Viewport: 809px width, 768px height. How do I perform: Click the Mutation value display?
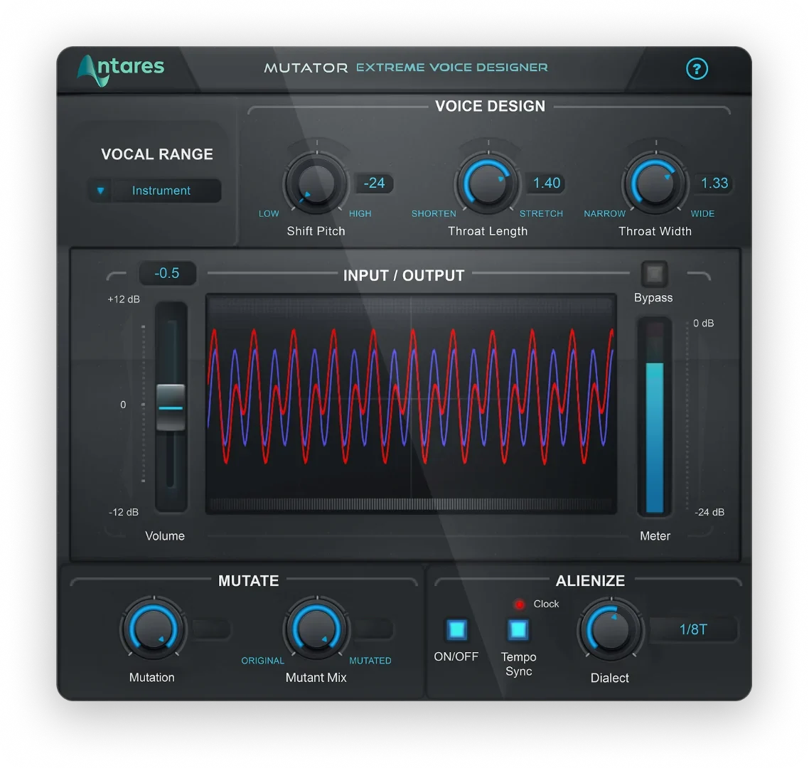point(212,629)
